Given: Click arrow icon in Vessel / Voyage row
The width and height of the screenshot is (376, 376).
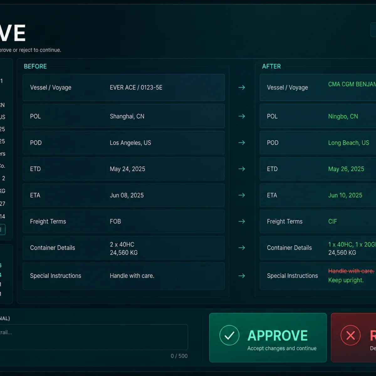Looking at the screenshot, I should pyautogui.click(x=242, y=87).
